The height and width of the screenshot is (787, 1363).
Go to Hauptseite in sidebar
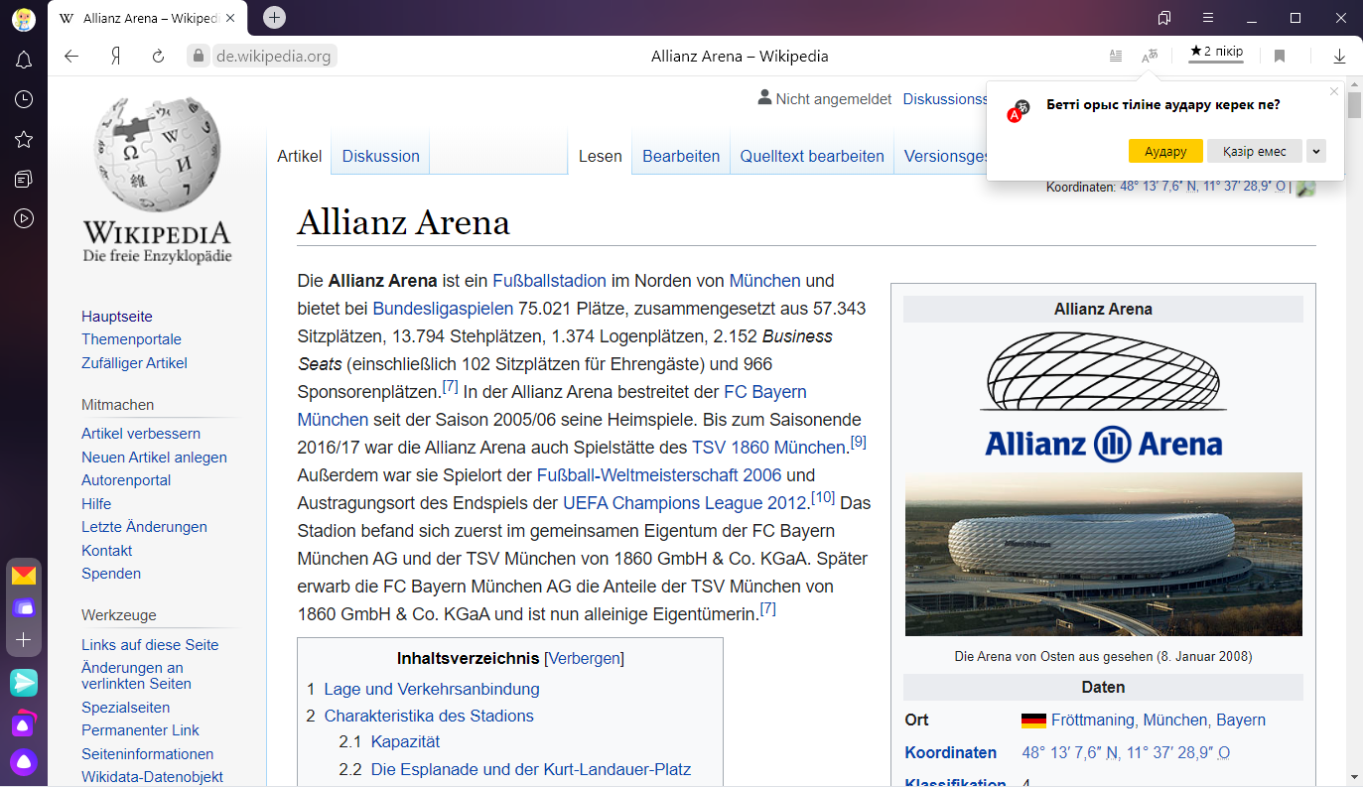coord(117,317)
